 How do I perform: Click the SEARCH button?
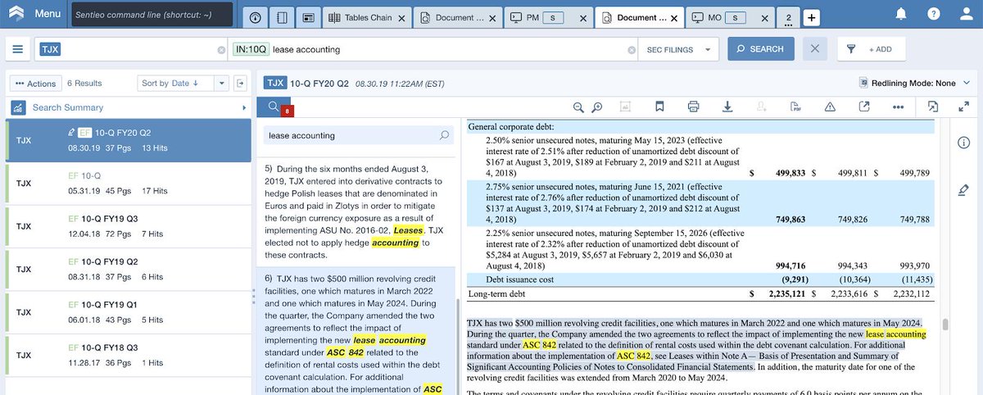click(761, 49)
